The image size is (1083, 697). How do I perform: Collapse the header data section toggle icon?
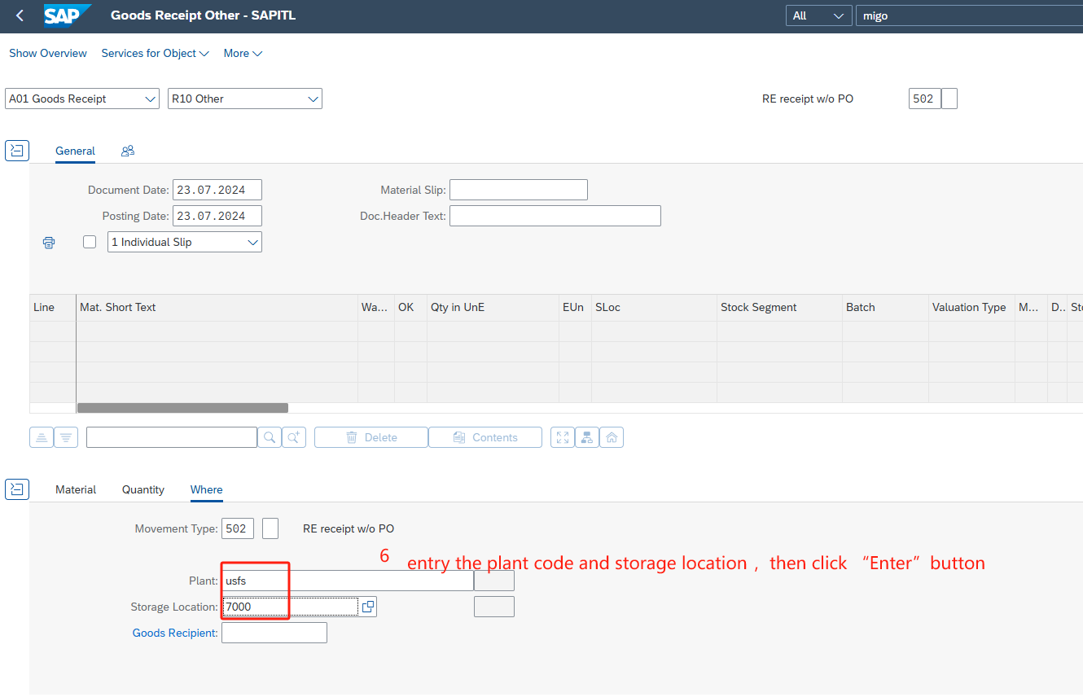click(17, 151)
